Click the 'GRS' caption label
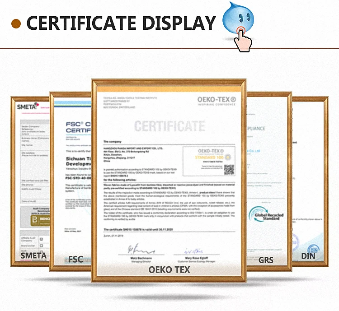Image resolution: width=339 pixels, height=311 pixels. (x=266, y=260)
